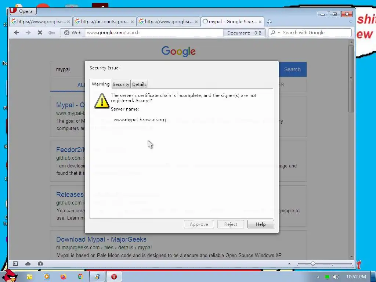Image resolution: width=376 pixels, height=282 pixels.
Task: Open the Start menu Angry Birds button
Action: click(10, 276)
